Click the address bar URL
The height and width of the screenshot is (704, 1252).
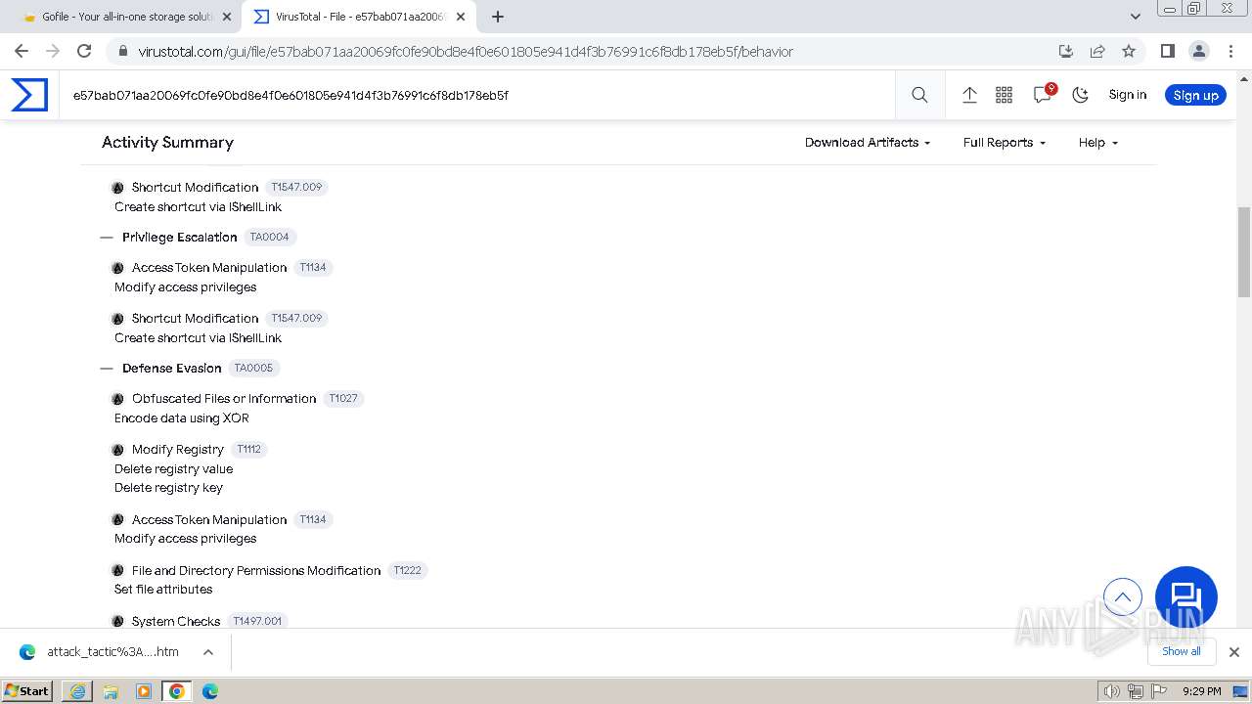[466, 52]
